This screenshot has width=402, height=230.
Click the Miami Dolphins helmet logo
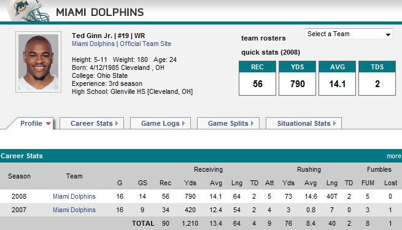[28, 11]
